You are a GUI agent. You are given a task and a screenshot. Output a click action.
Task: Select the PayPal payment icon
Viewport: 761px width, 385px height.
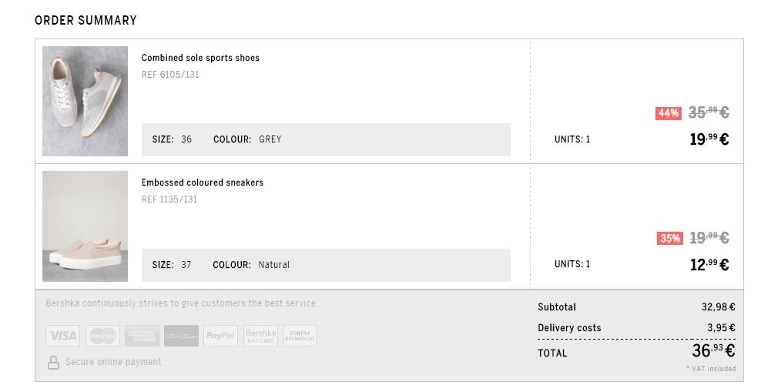(x=220, y=336)
